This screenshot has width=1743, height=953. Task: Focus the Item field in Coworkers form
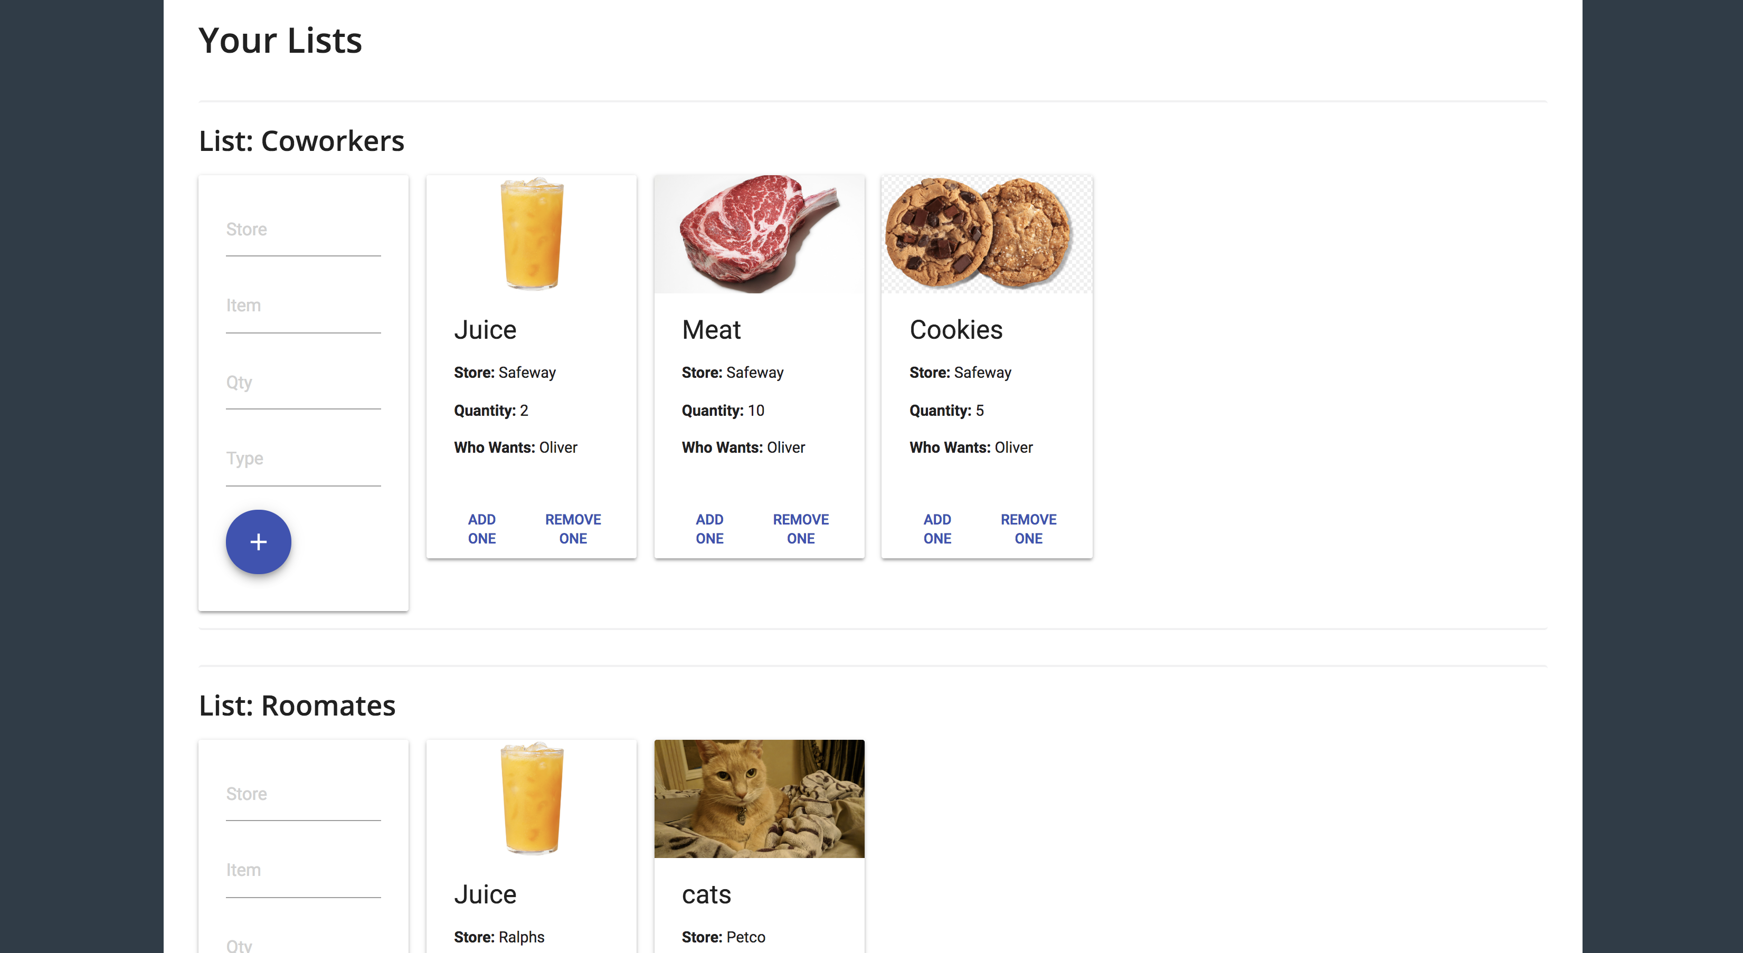303,307
